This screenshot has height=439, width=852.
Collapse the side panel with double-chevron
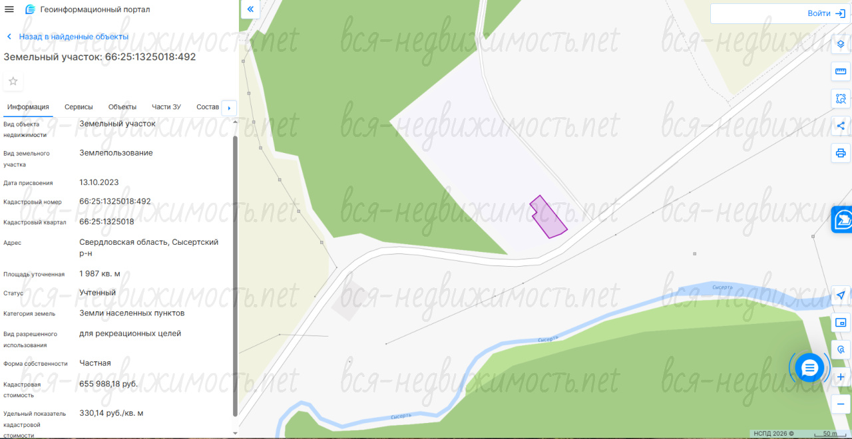click(x=250, y=9)
